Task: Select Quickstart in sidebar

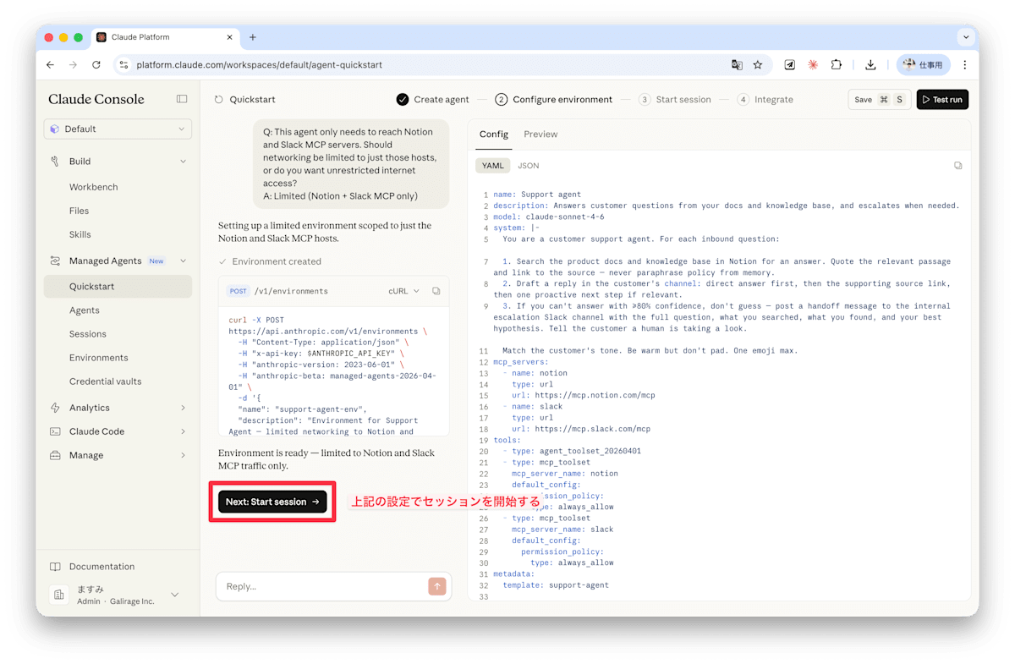Action: 118,287
